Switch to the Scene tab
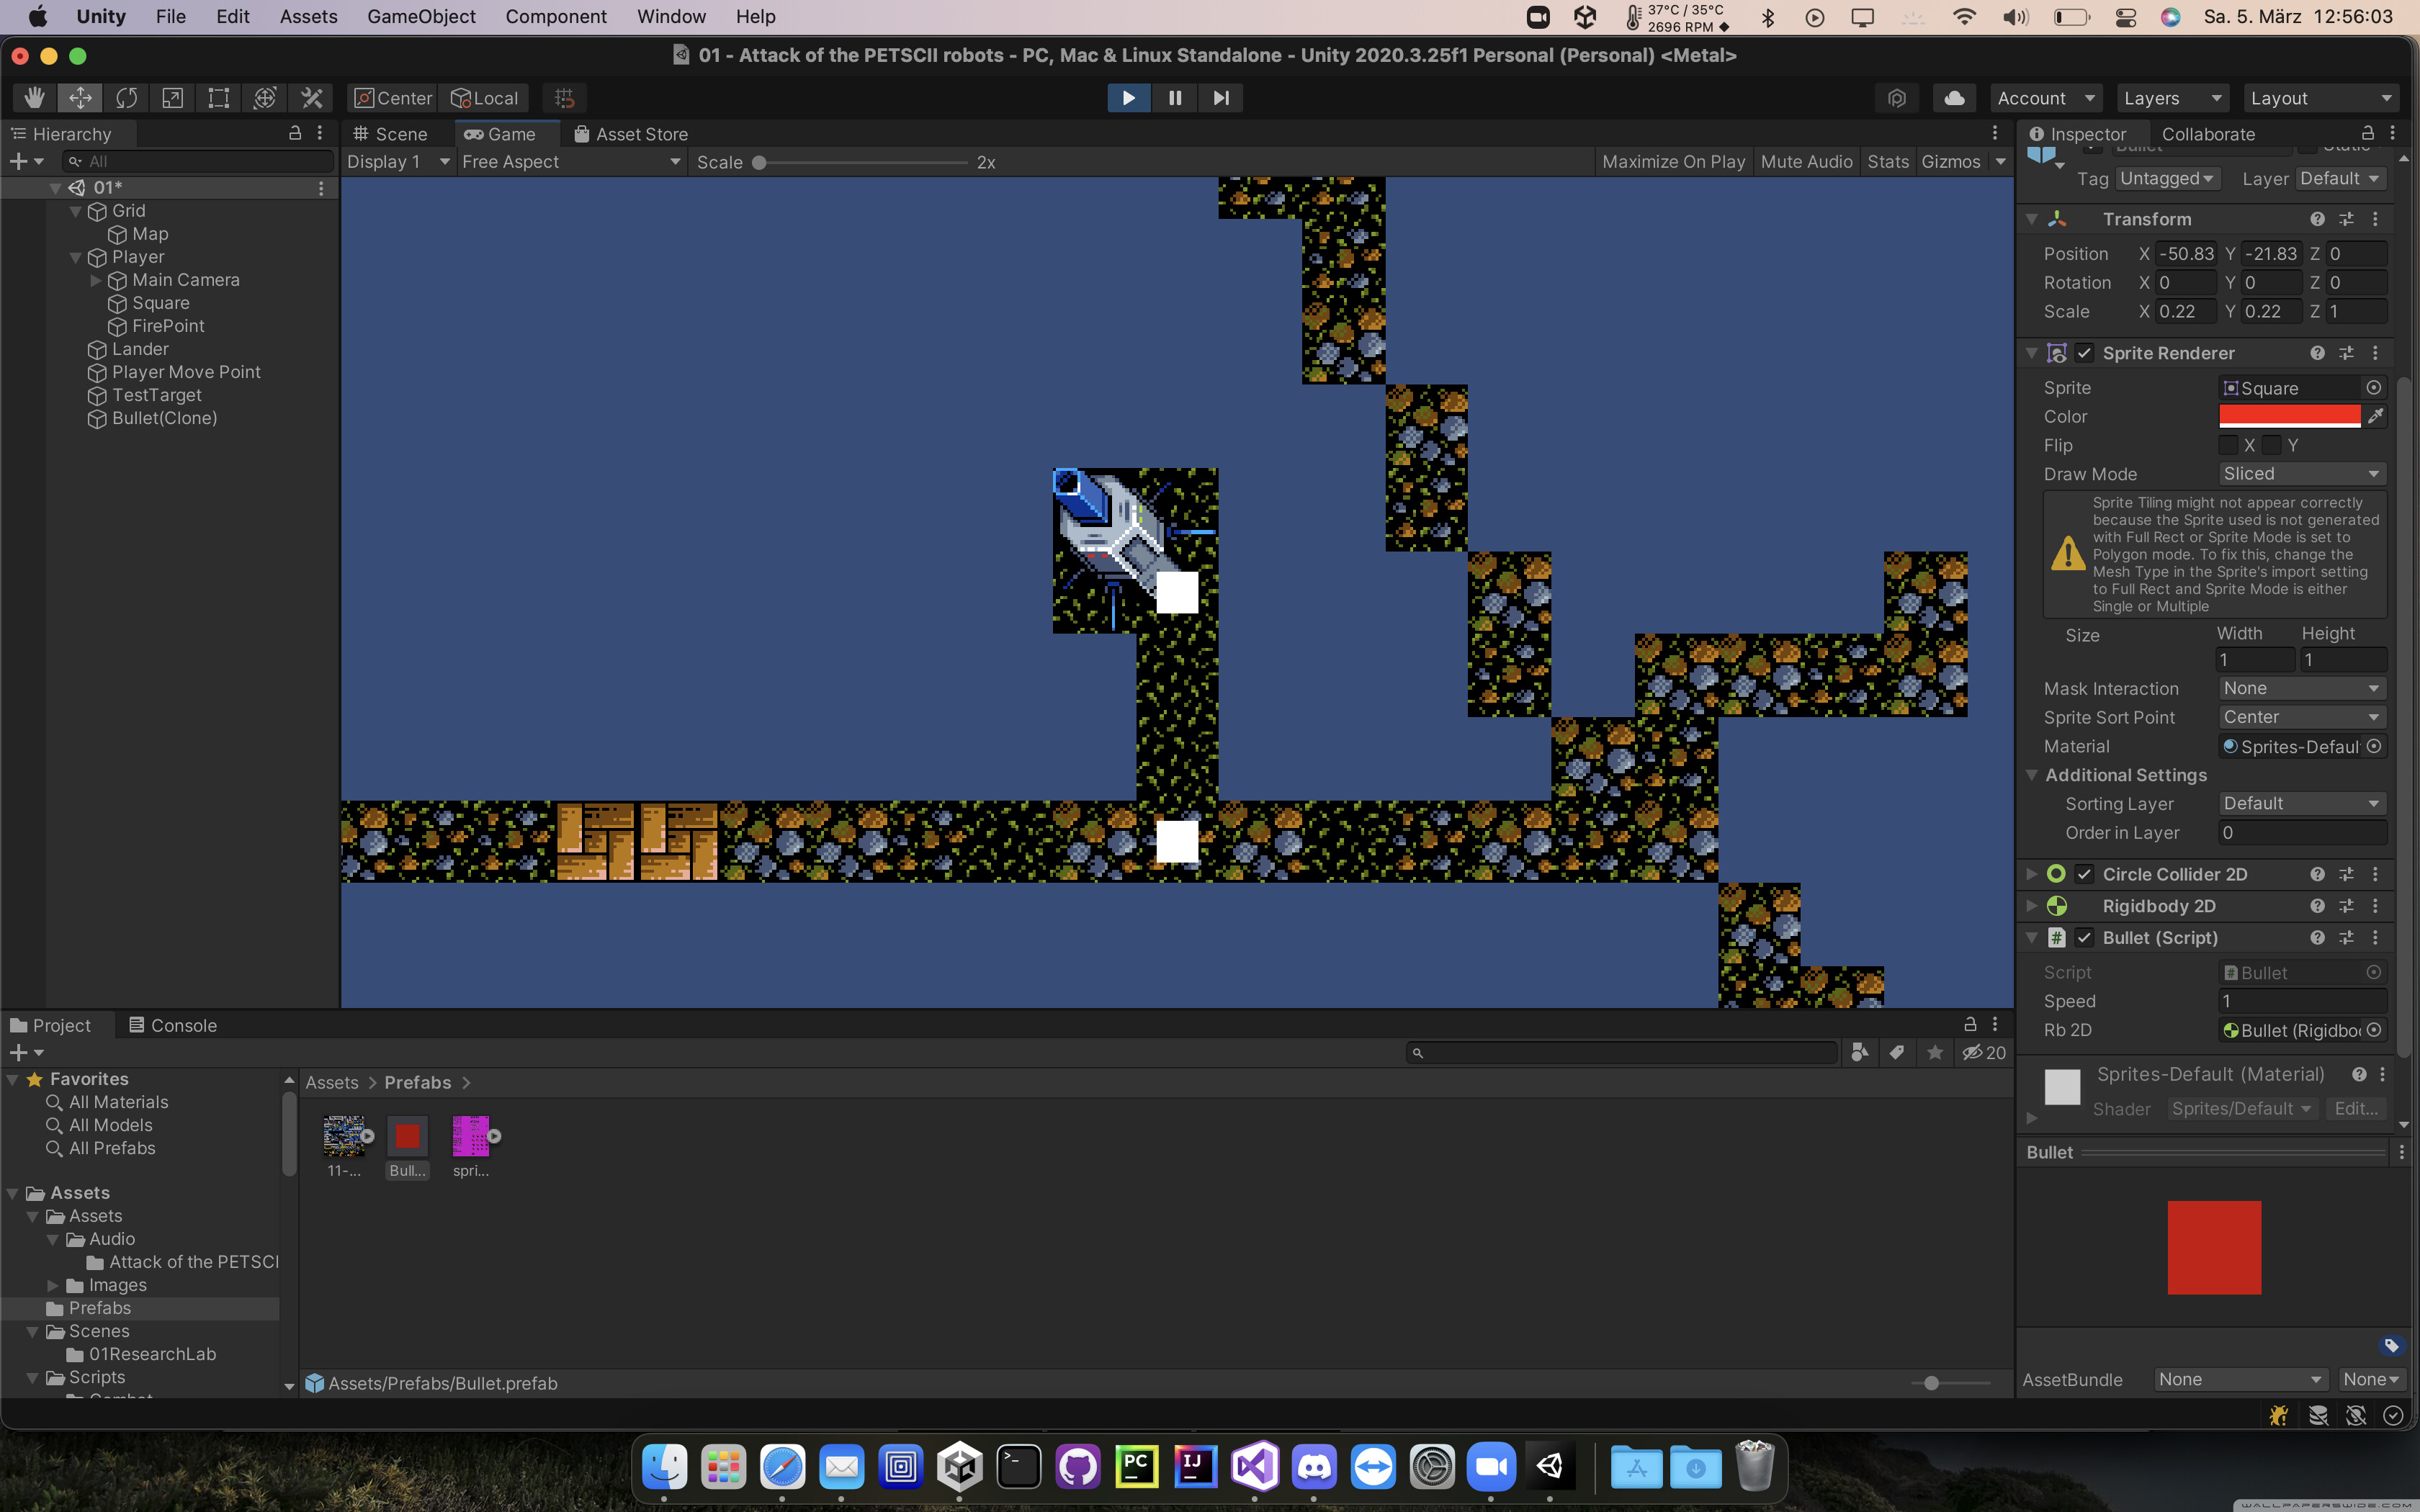 coord(391,134)
